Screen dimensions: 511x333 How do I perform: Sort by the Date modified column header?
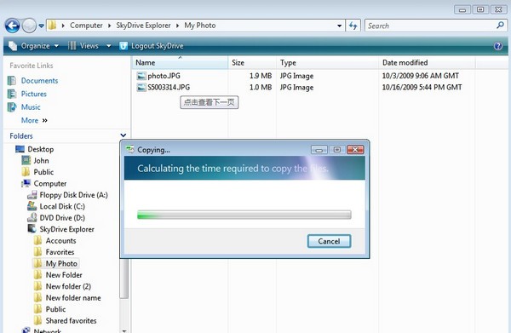tap(427, 62)
